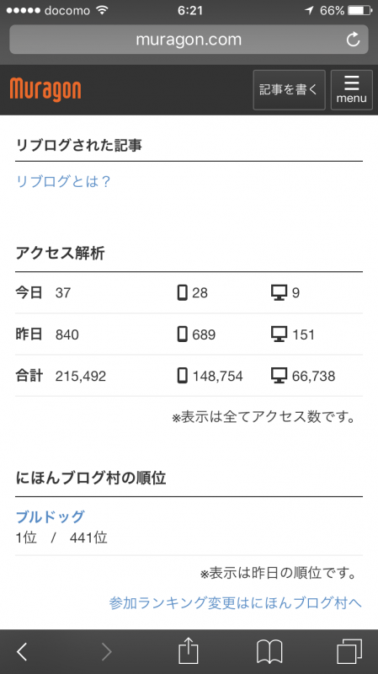Show Safari tabs overview icon
The height and width of the screenshot is (674, 378).
pos(349,651)
